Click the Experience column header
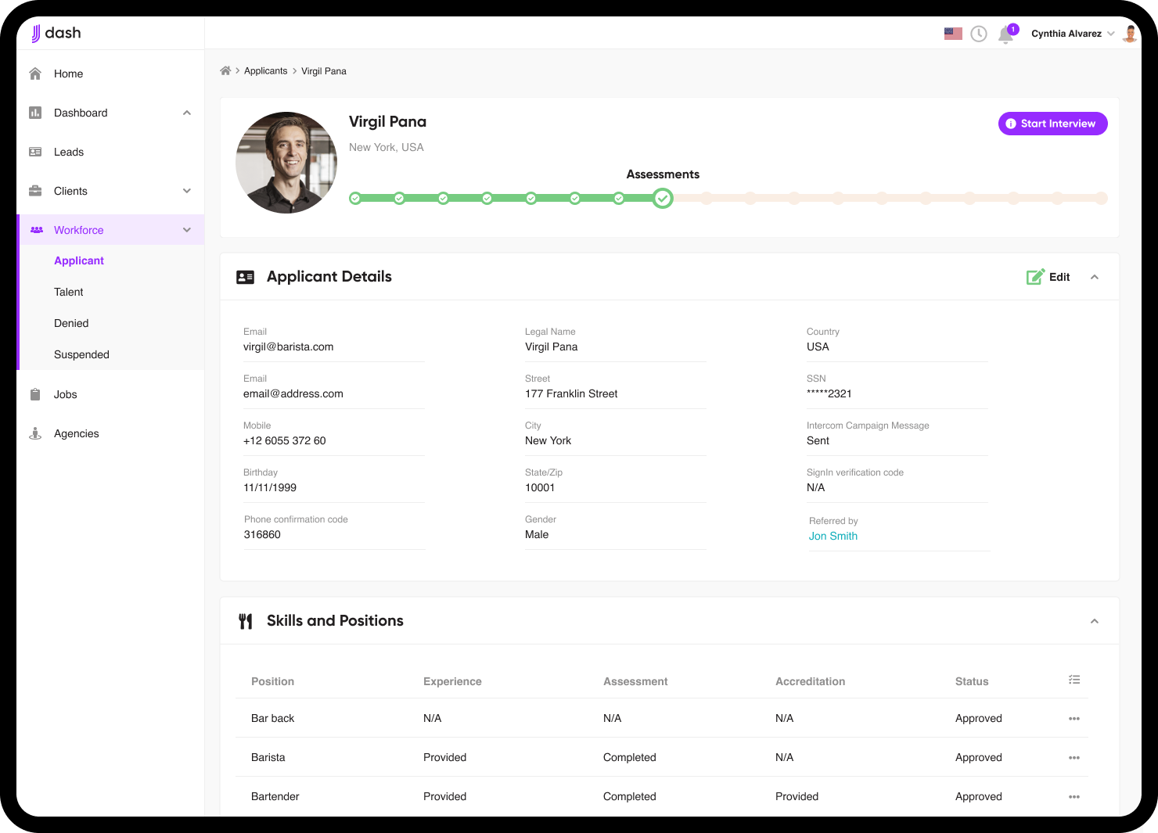Image resolution: width=1158 pixels, height=833 pixels. (x=452, y=681)
